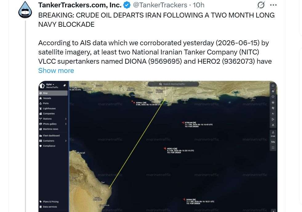Click the Search MarineTraffic field

[173, 84]
